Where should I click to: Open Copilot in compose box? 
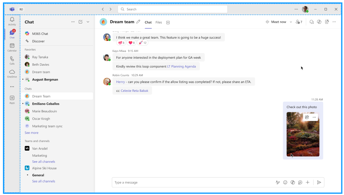[x=293, y=182]
